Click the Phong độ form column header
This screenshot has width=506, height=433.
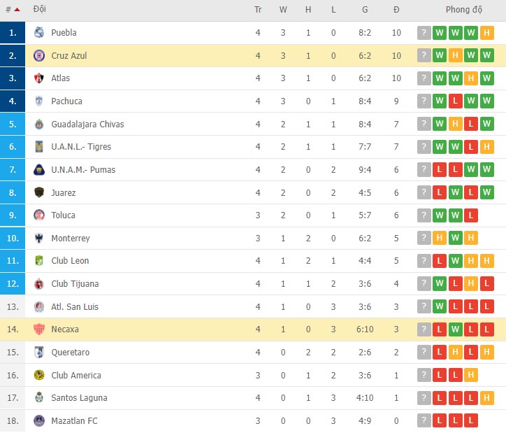[464, 10]
